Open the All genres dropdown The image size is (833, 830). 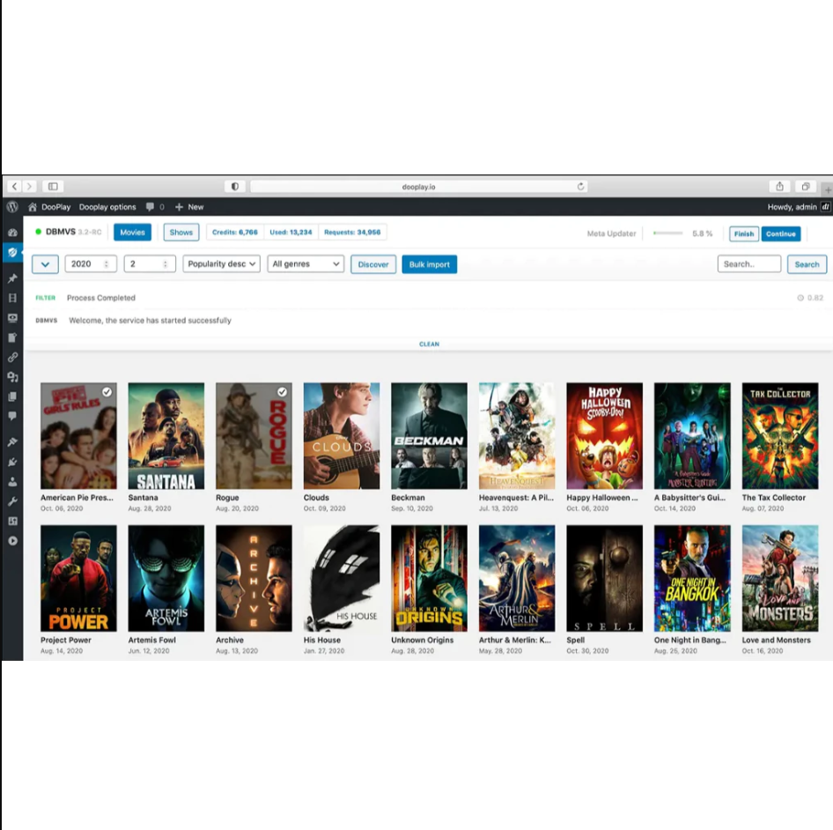tap(306, 263)
